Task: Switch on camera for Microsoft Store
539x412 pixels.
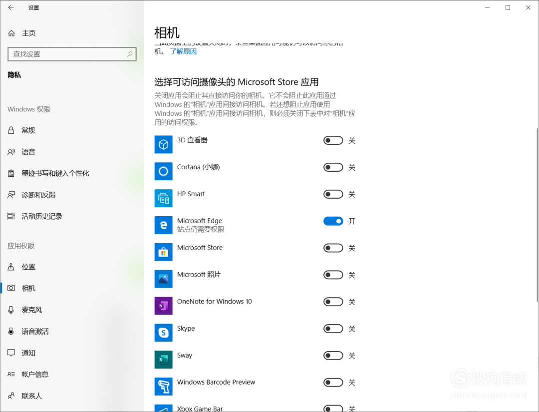Action: [333, 248]
